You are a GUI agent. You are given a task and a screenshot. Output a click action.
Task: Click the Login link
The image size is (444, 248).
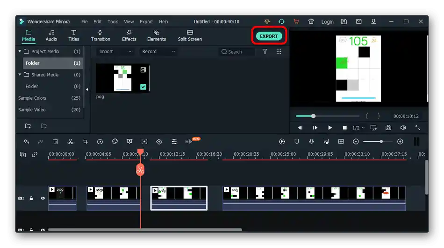(x=327, y=22)
